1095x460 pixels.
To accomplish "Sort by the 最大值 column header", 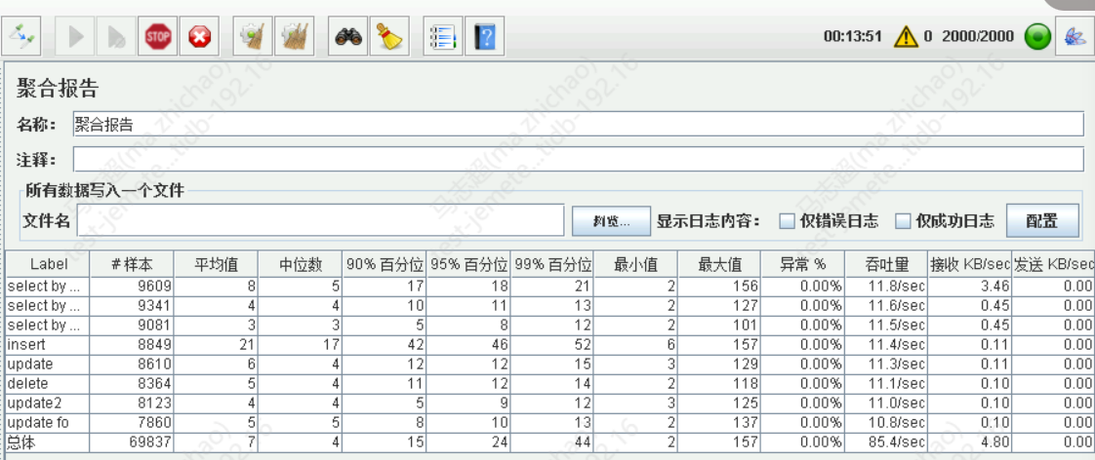I will (719, 264).
